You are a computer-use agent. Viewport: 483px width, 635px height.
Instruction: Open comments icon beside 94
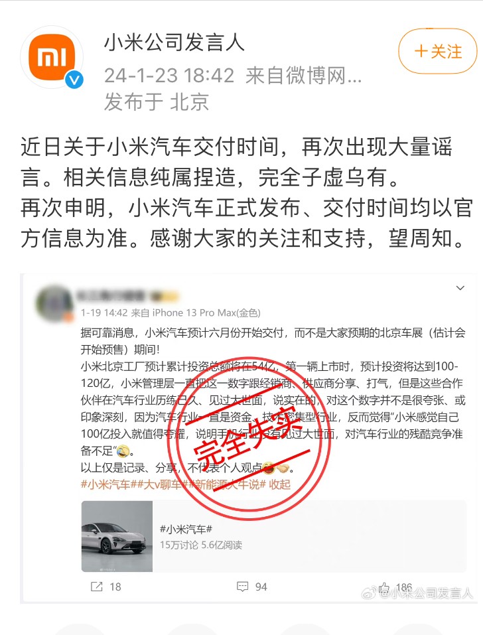point(243,587)
